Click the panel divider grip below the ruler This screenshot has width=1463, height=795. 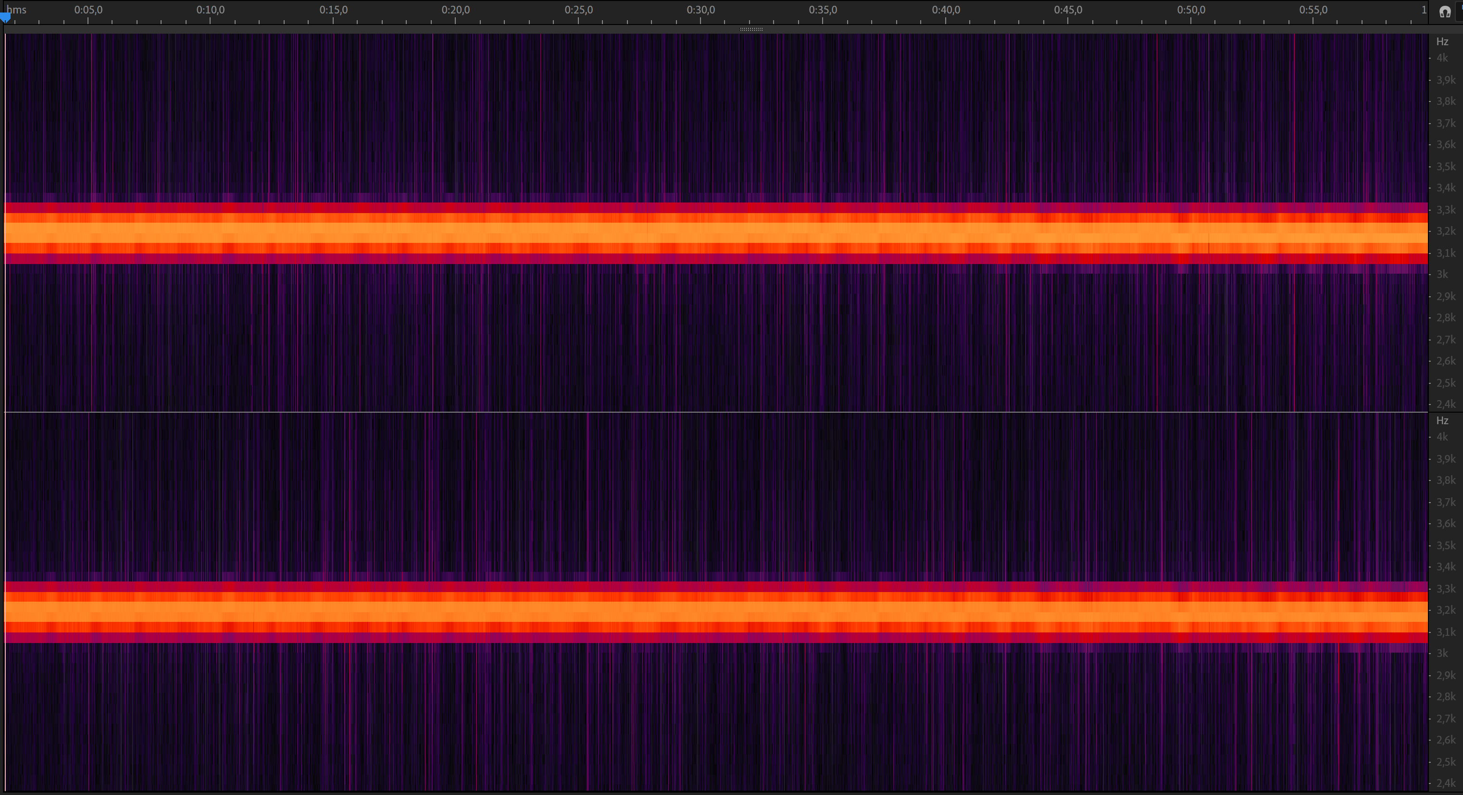(x=751, y=29)
